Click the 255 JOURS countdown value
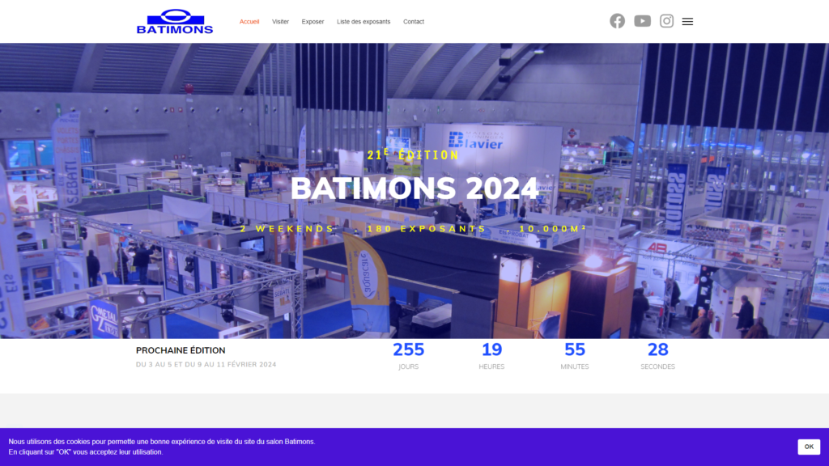The height and width of the screenshot is (466, 829). (408, 349)
